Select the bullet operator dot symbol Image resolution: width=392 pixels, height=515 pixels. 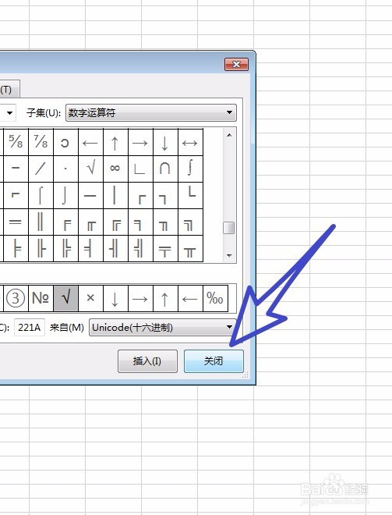point(66,169)
